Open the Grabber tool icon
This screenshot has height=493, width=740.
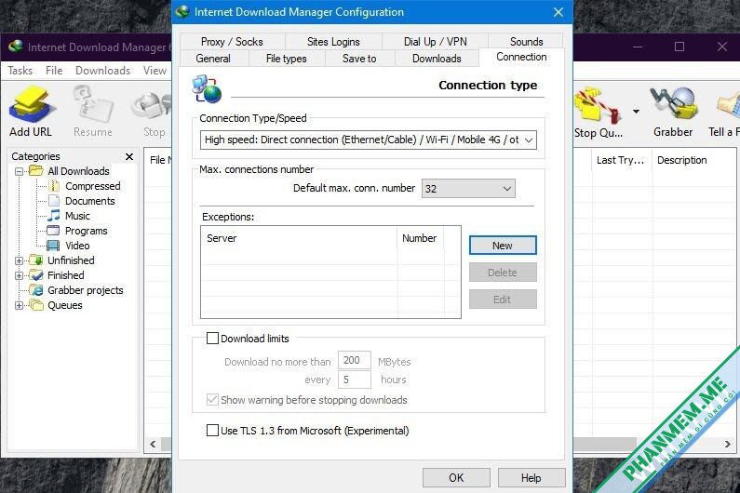coord(674,103)
